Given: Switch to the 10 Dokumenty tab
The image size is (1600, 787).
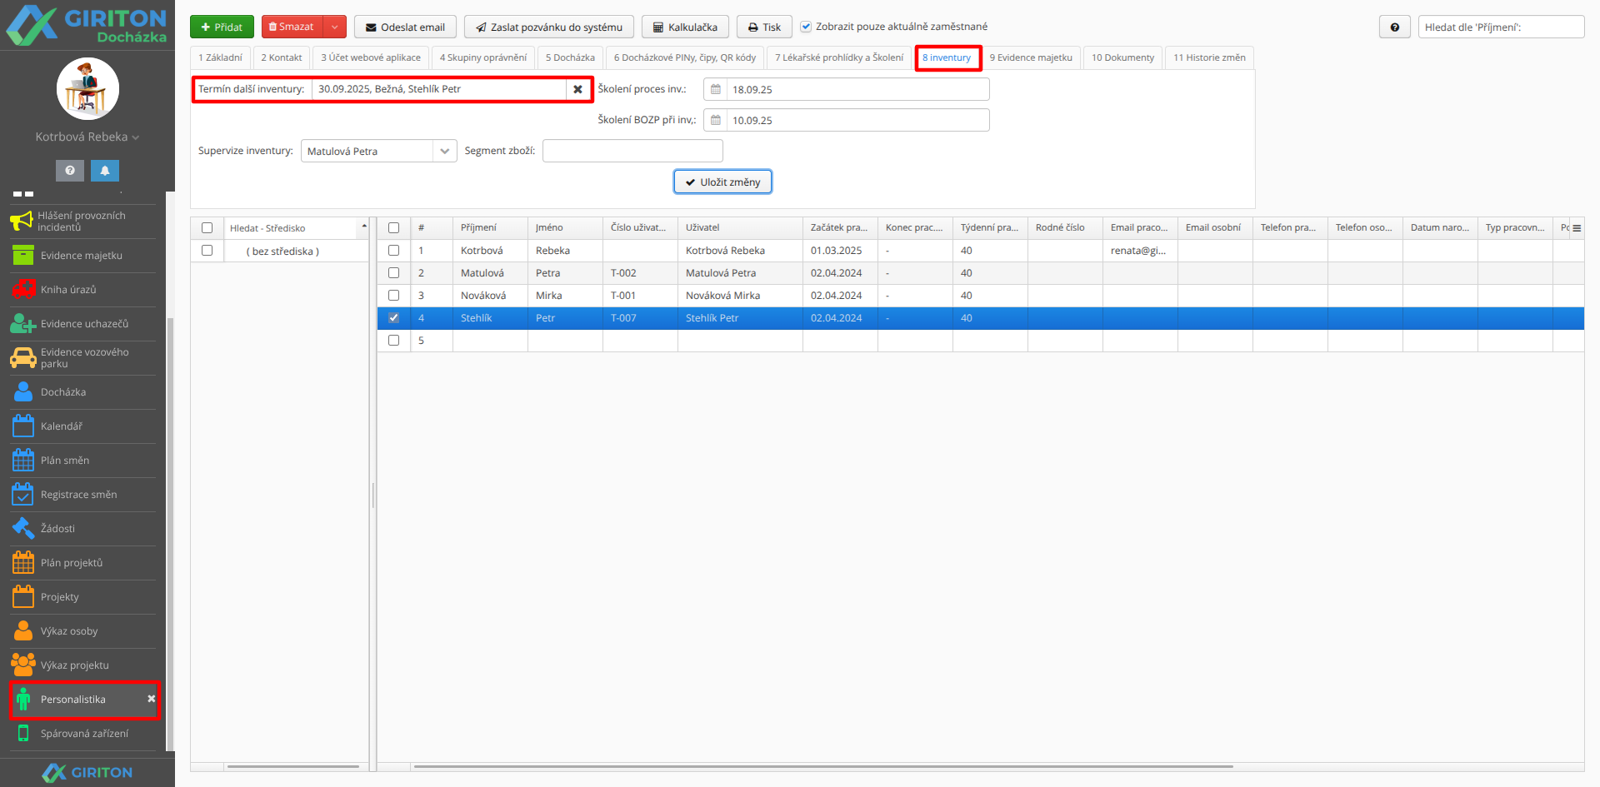Looking at the screenshot, I should 1122,57.
